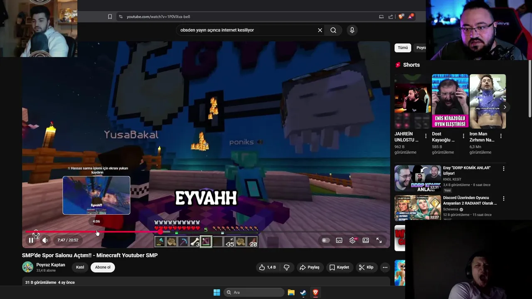Open the player settings gear
This screenshot has height=299, width=532.
tap(352, 240)
